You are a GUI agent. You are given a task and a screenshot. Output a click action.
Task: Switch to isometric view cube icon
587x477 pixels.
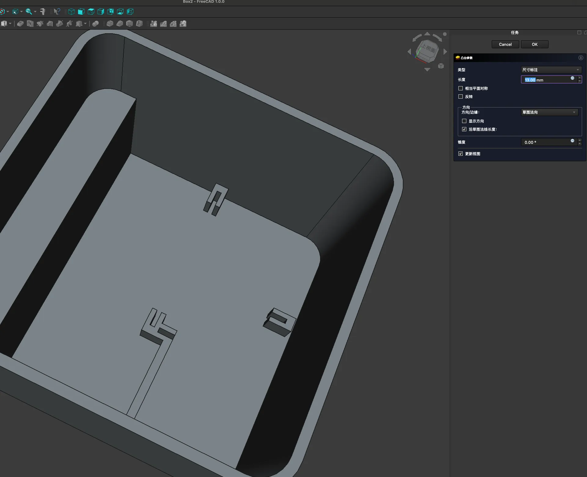pos(71,12)
